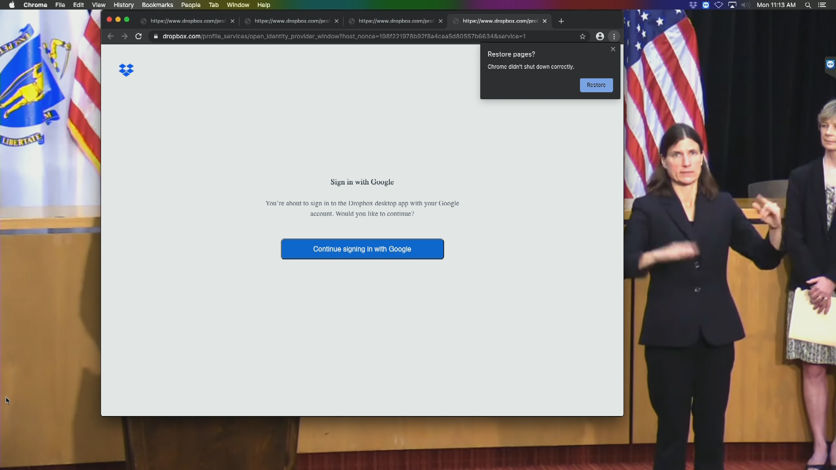Open the Edit menu
The height and width of the screenshot is (470, 836).
(x=78, y=5)
